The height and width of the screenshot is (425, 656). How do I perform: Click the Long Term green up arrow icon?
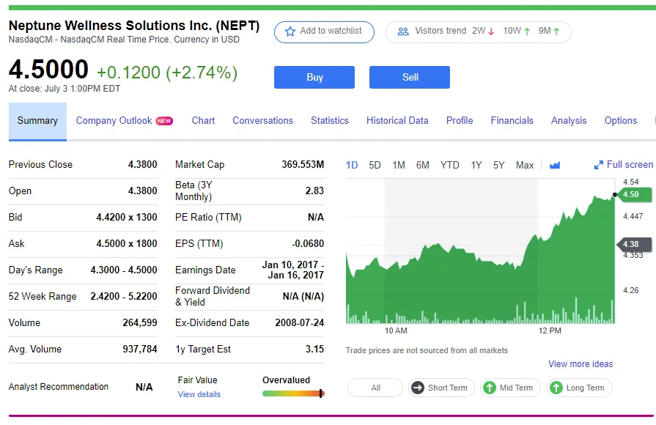pos(556,388)
